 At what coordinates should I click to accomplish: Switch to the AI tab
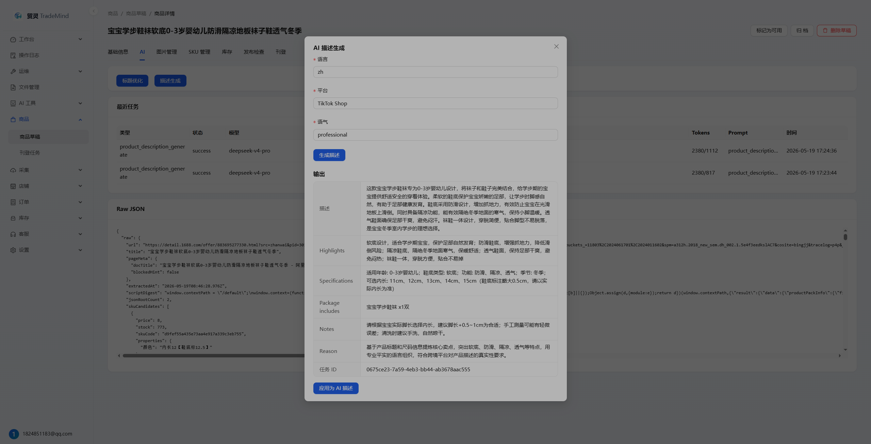[142, 52]
